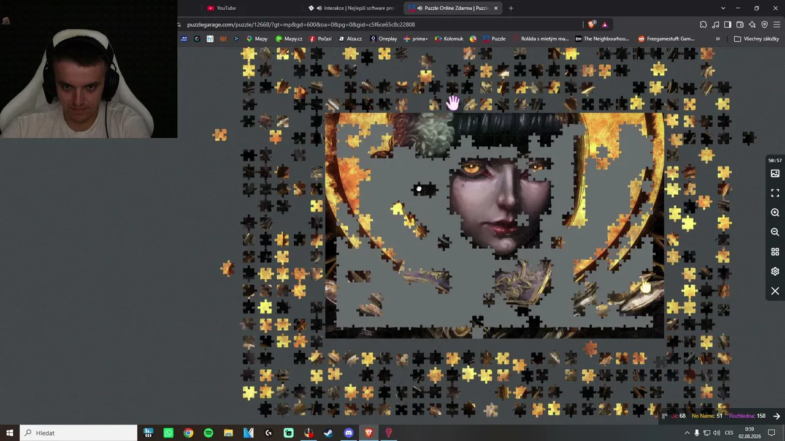The image size is (785, 441).
Task: Open the tab search dropdown
Action: [723, 8]
